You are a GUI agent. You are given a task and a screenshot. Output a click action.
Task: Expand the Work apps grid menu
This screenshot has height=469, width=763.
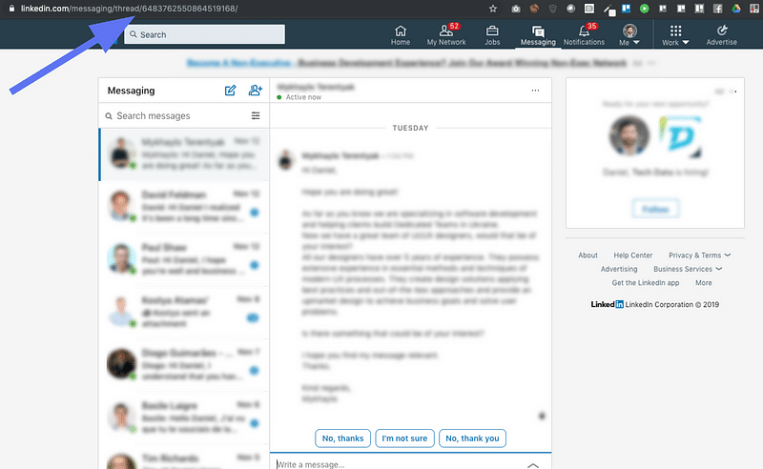pyautogui.click(x=675, y=35)
